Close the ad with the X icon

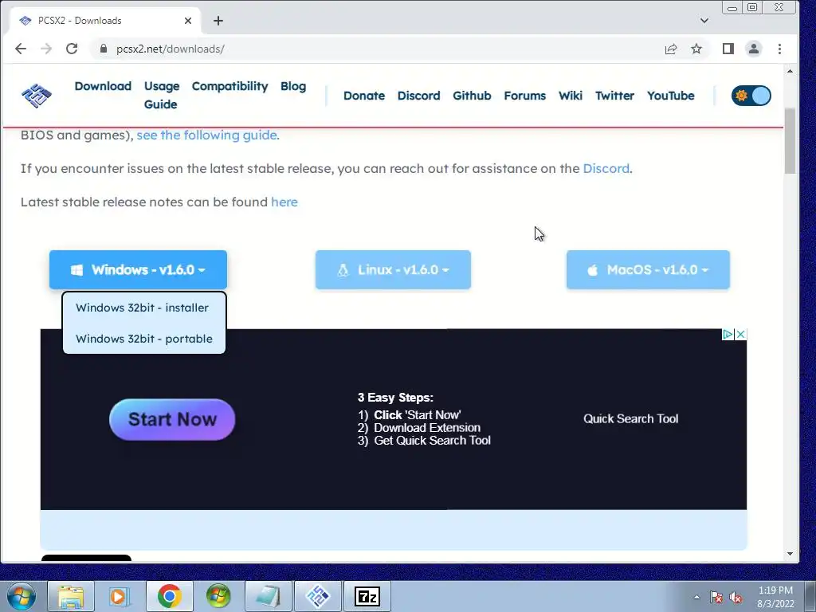click(741, 334)
